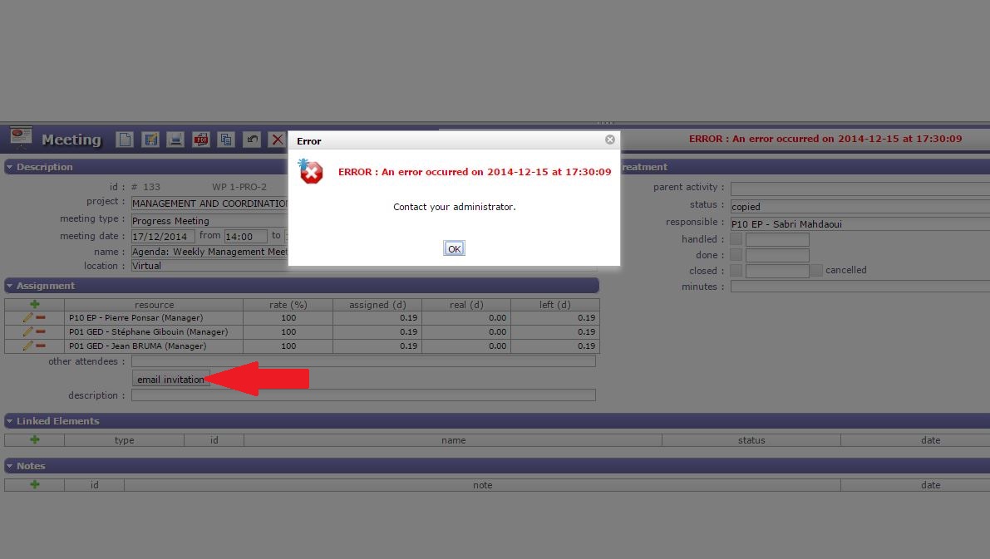
Task: Click the Save toolbar icon
Action: pos(150,140)
